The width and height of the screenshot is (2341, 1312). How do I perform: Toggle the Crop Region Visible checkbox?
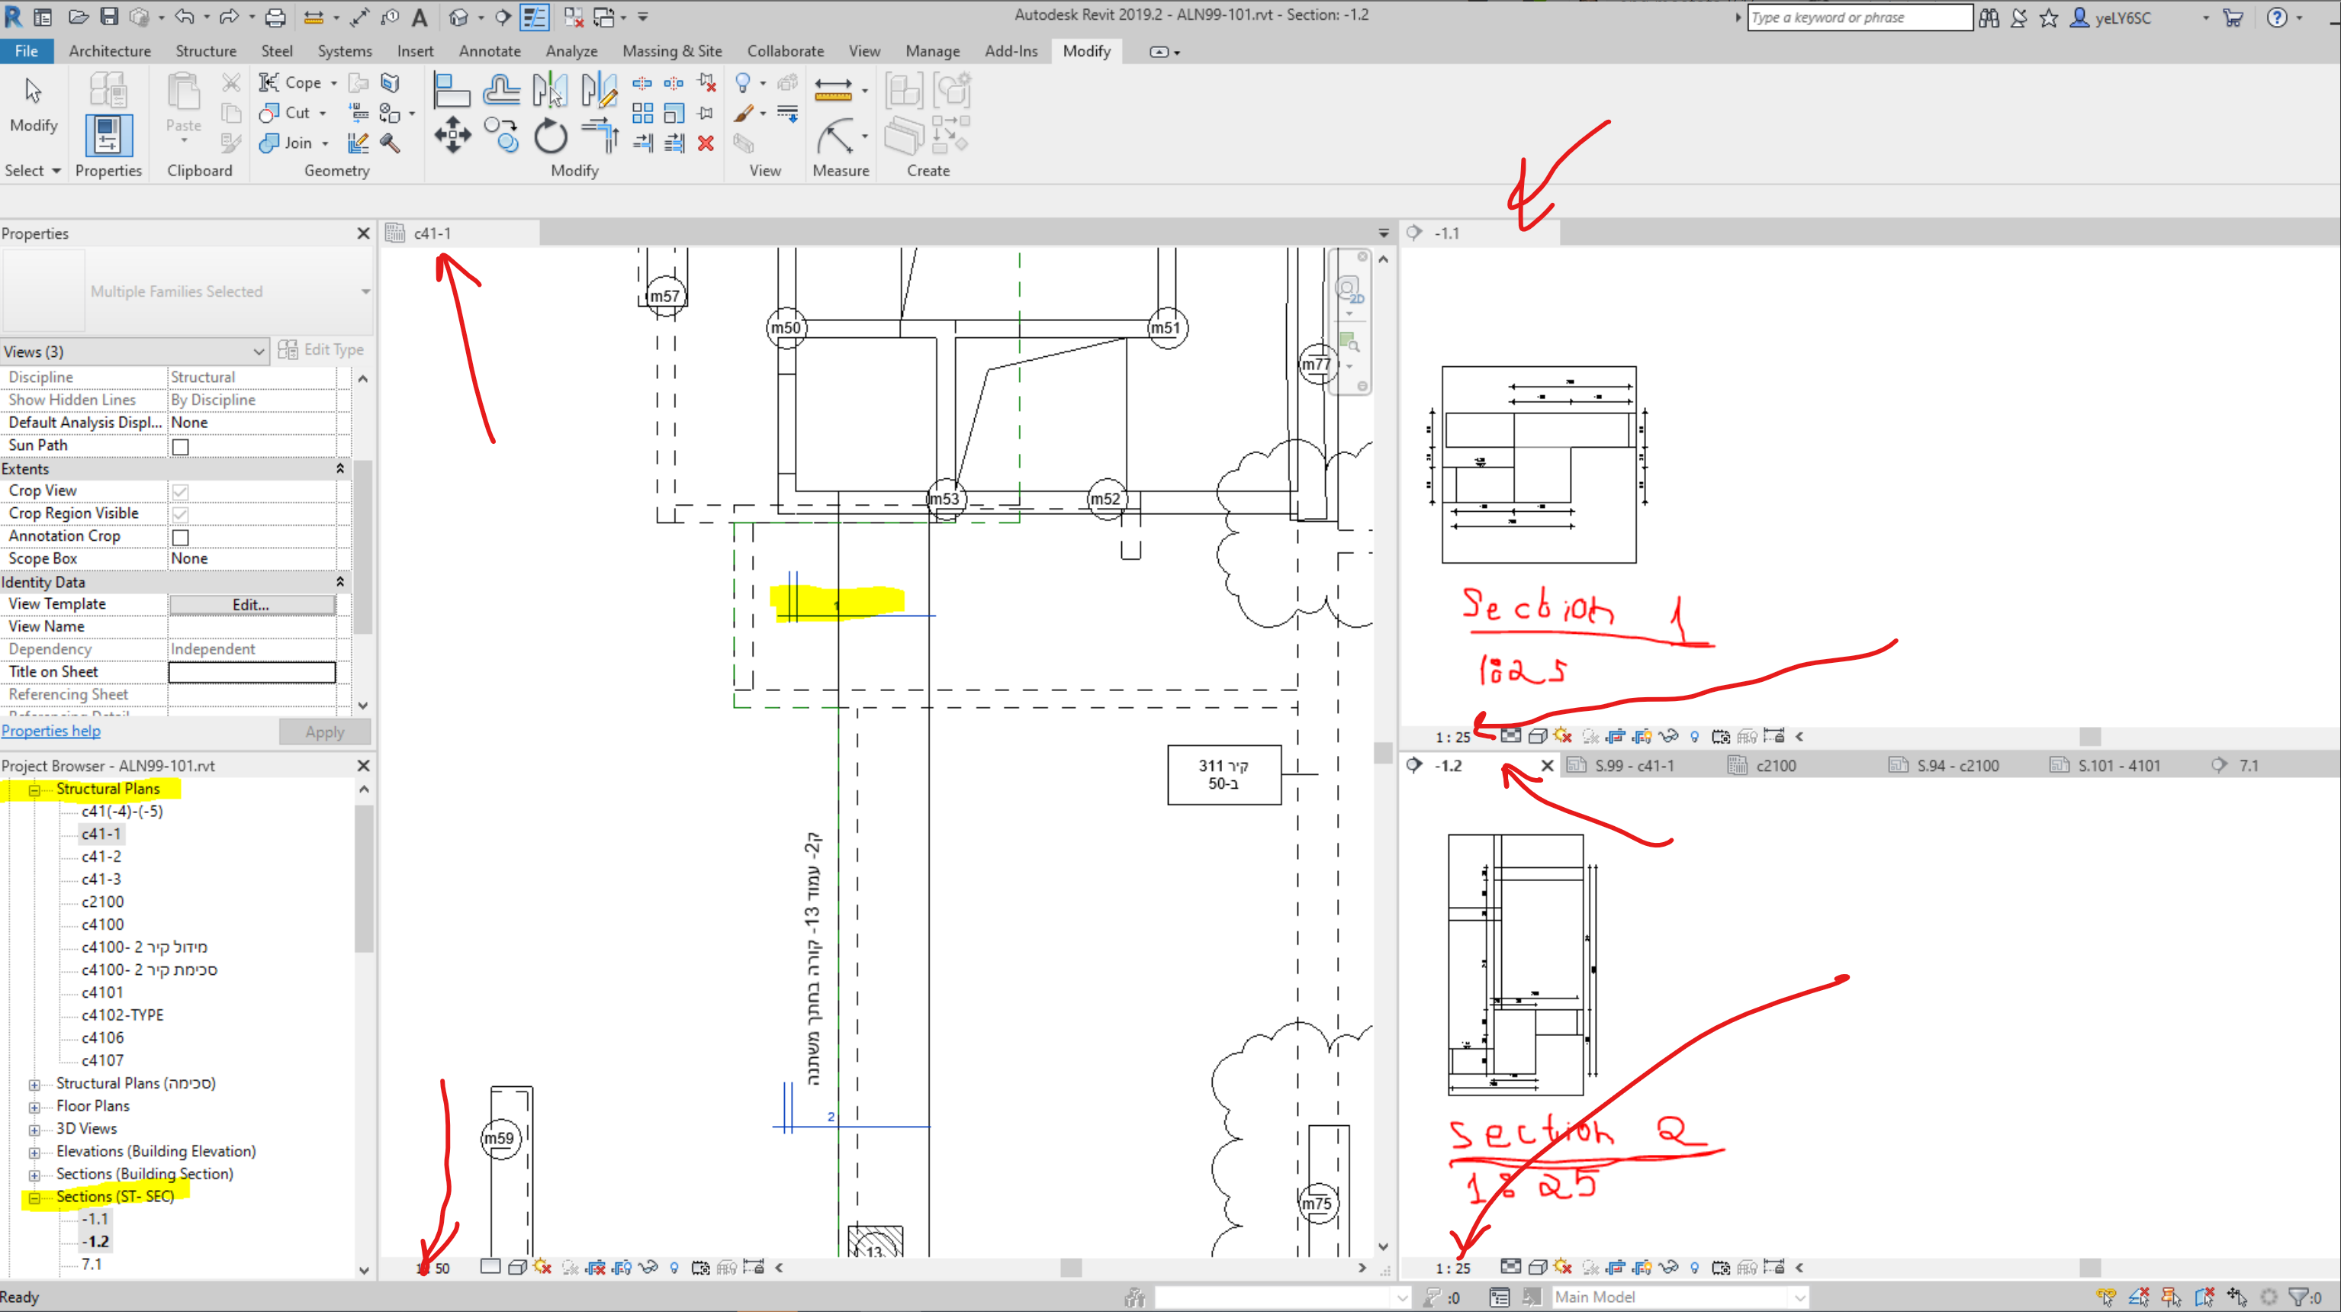pyautogui.click(x=181, y=514)
